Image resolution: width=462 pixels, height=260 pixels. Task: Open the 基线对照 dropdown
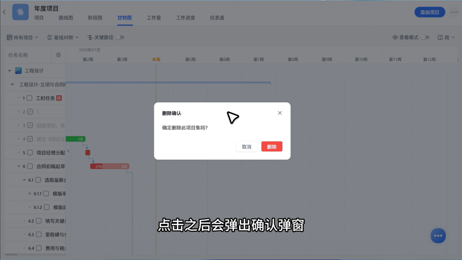(x=63, y=37)
